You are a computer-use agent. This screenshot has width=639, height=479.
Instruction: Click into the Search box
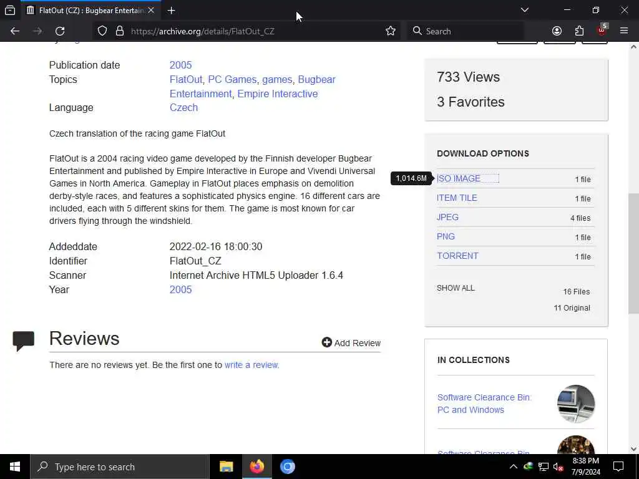point(466,31)
